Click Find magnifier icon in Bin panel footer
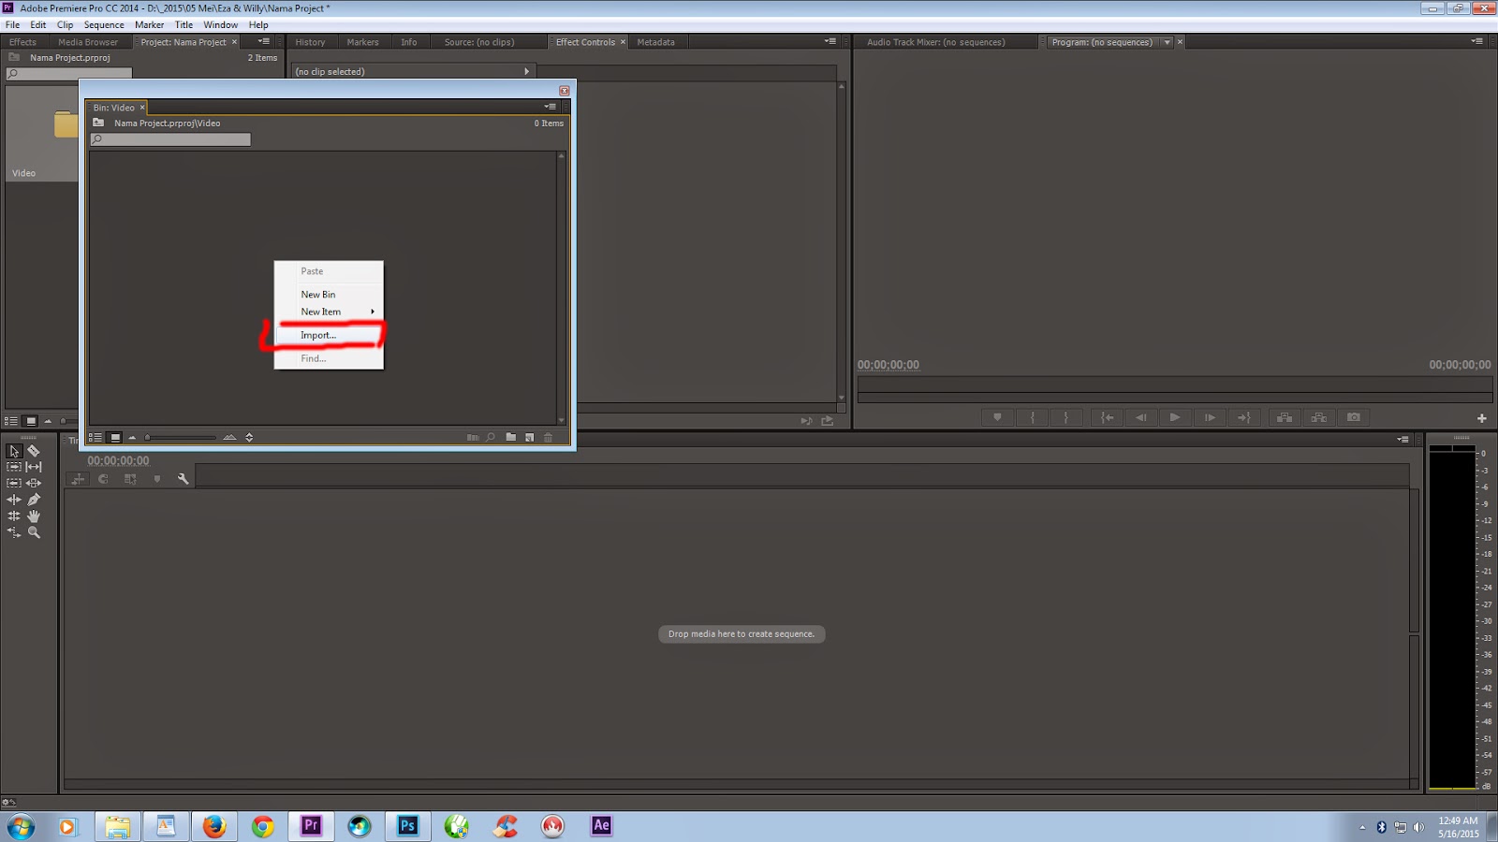The image size is (1498, 842). click(491, 437)
